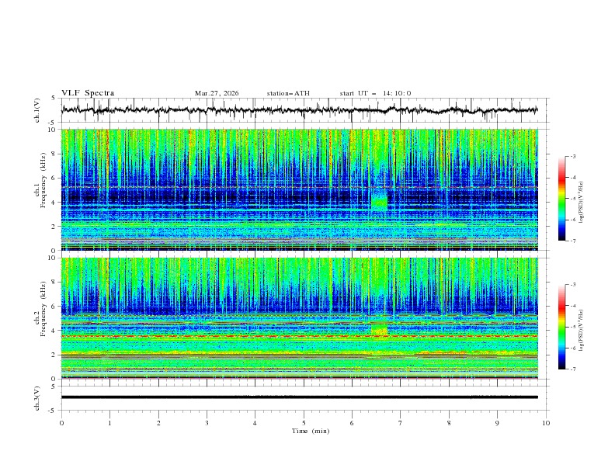The width and height of the screenshot is (615, 475).
Task: Click the ch.2 colorbar log(PSD) label
Action: [582, 330]
